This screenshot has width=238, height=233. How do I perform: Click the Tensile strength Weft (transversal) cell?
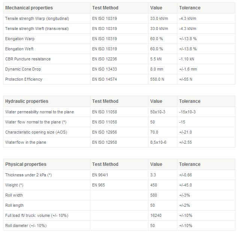point(37,29)
